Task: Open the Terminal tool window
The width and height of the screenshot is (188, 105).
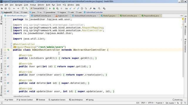Action: click(x=41, y=100)
